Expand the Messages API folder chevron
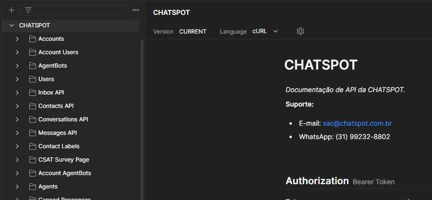This screenshot has width=432, height=200. tap(17, 133)
